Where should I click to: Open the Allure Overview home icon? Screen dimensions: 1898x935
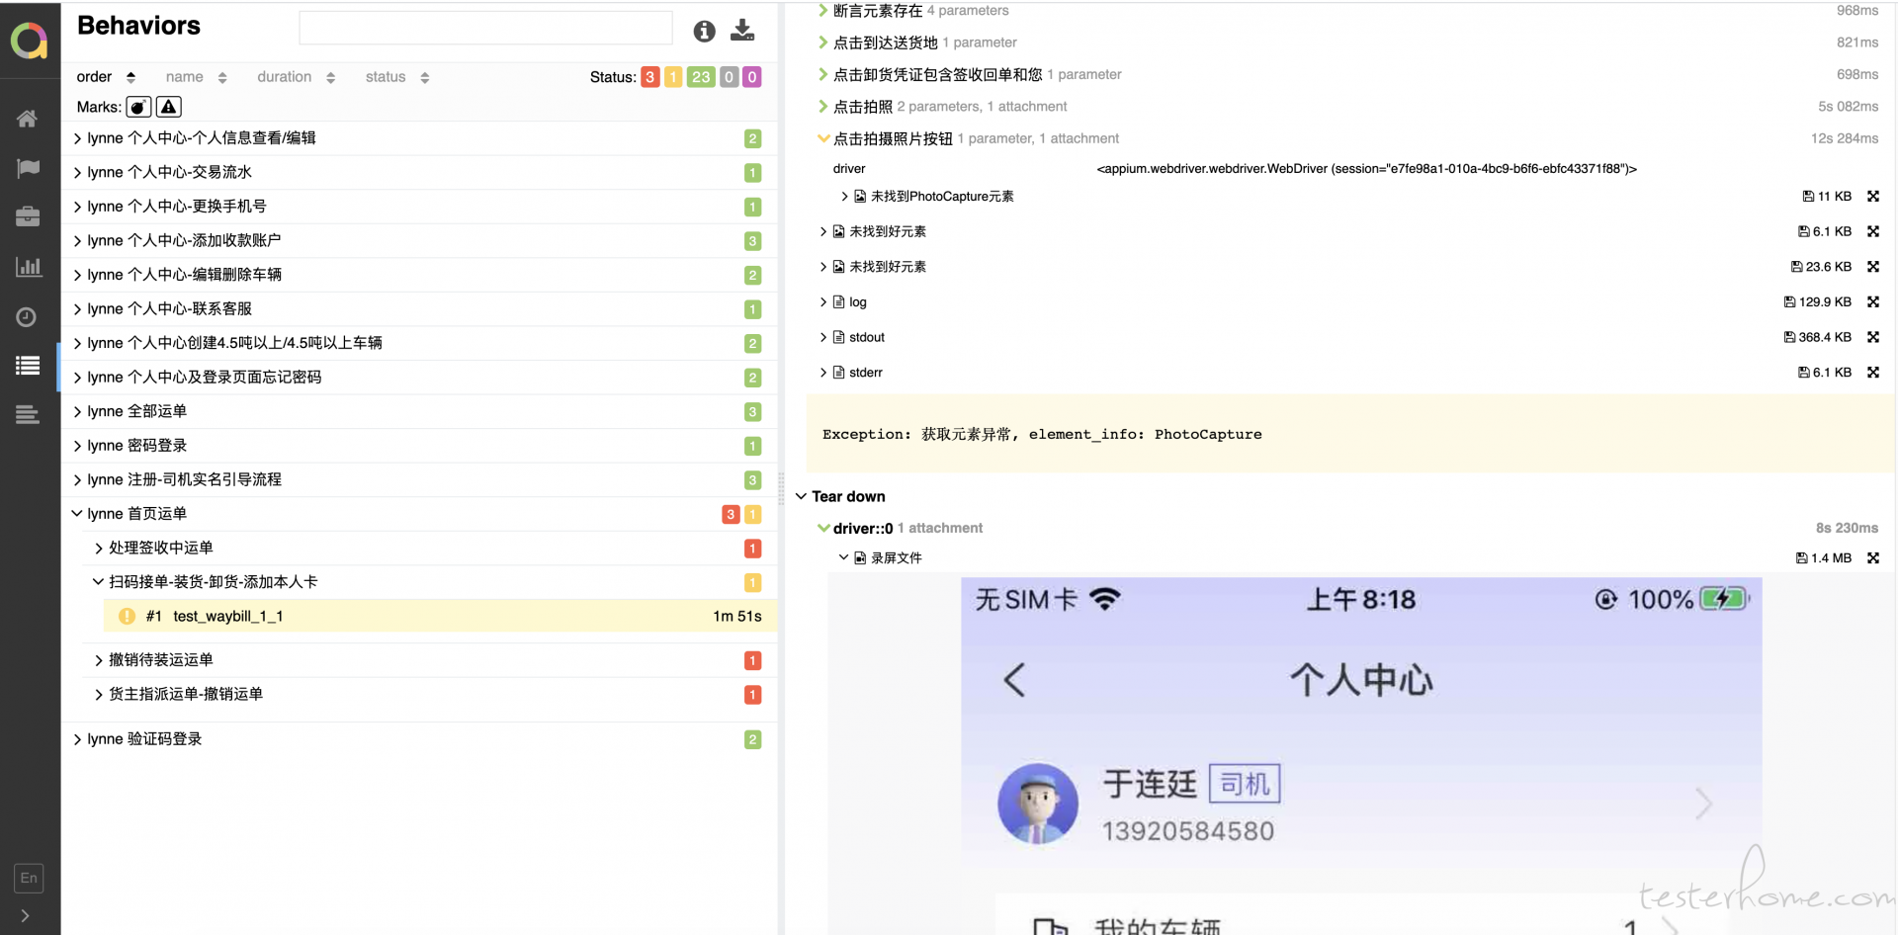28,119
